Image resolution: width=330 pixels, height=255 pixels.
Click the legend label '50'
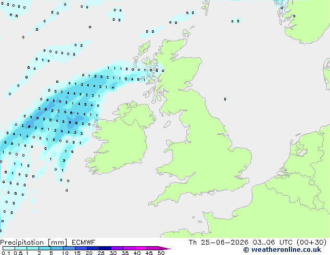pyautogui.click(x=161, y=253)
